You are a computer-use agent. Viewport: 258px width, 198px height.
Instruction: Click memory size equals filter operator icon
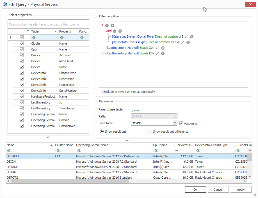click(177, 151)
